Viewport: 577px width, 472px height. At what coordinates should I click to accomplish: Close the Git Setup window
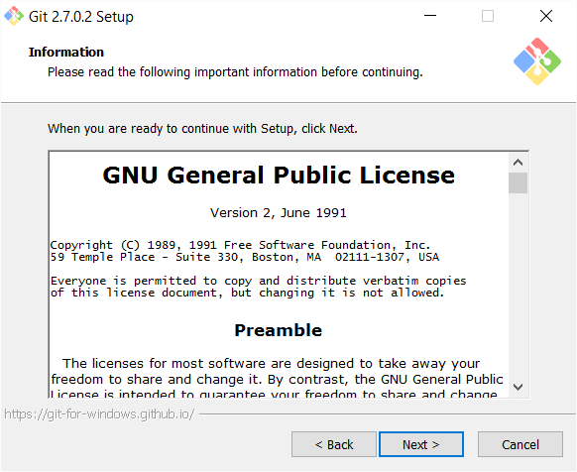pos(546,16)
